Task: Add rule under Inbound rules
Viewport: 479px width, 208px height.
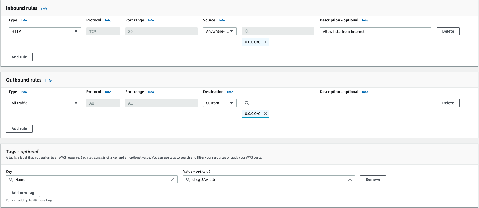Action: pos(19,57)
